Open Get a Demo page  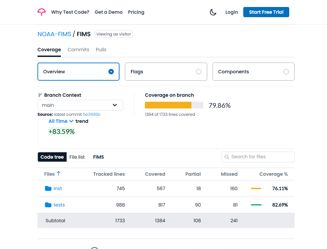pyautogui.click(x=109, y=12)
